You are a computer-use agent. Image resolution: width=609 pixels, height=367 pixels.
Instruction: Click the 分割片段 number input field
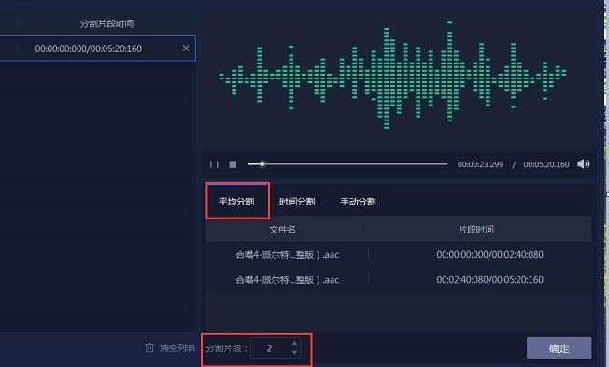coord(276,348)
